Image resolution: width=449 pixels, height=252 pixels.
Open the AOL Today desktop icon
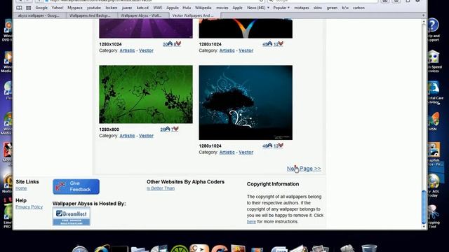click(x=434, y=185)
